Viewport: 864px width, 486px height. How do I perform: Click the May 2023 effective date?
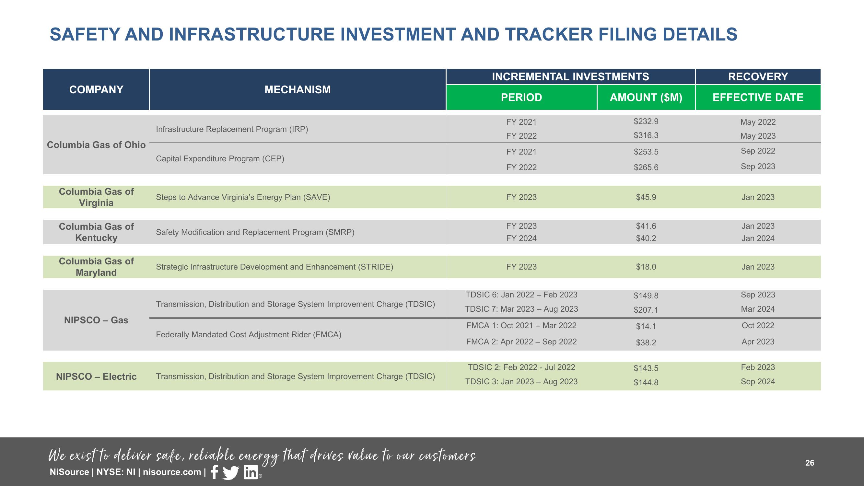(x=758, y=136)
